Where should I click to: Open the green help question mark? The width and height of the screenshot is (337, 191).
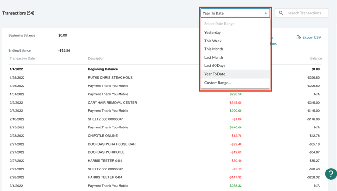tap(331, 173)
